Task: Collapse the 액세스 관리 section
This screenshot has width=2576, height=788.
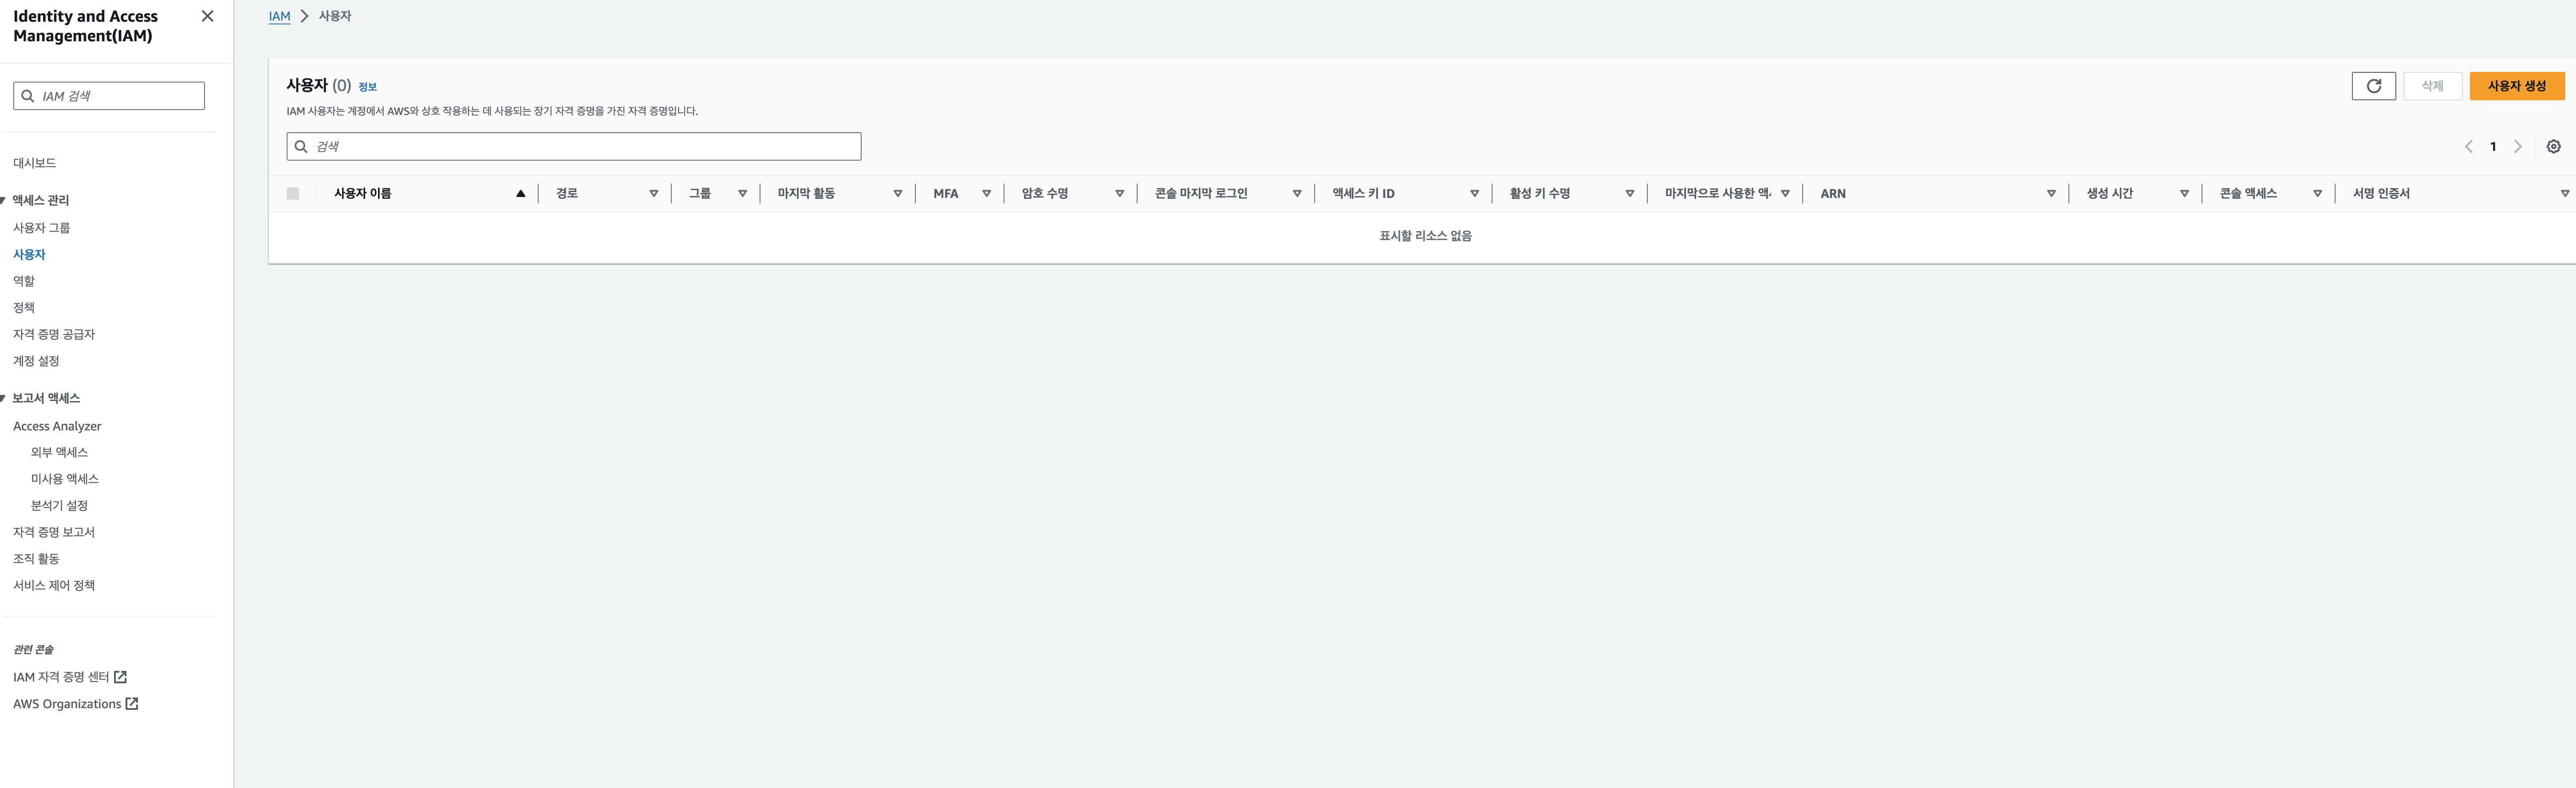Action: [x=3, y=200]
